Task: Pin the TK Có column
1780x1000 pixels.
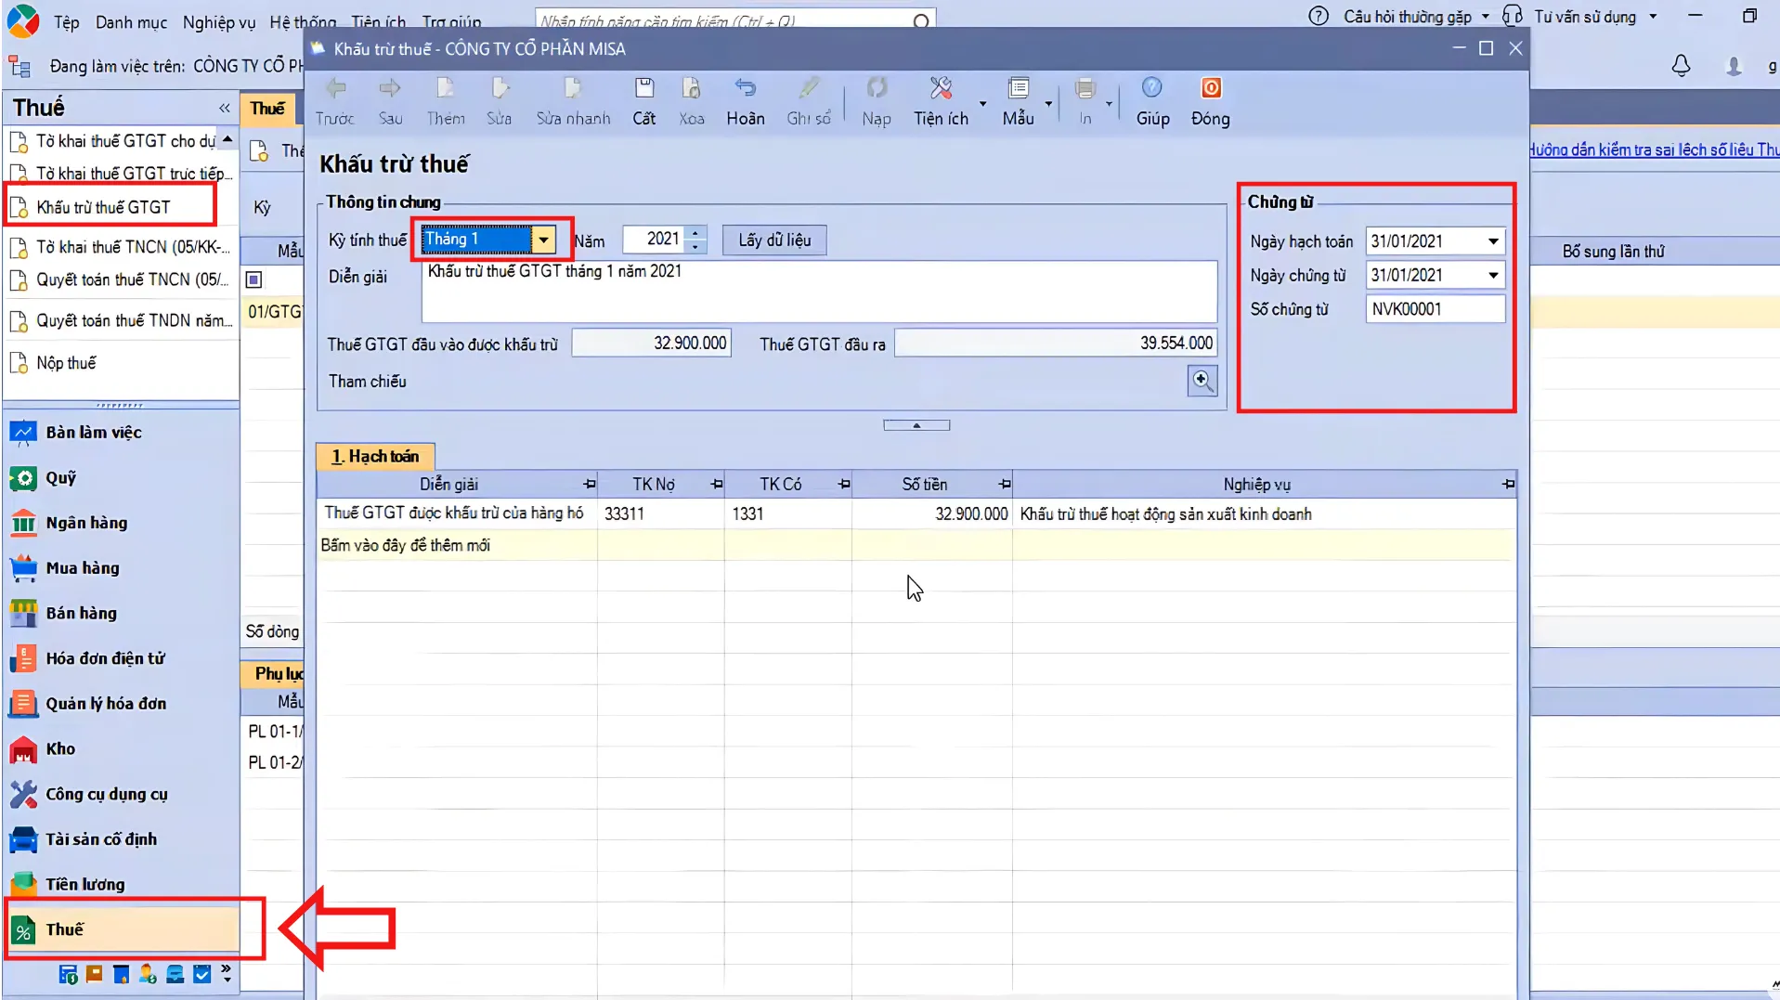Action: coord(843,484)
